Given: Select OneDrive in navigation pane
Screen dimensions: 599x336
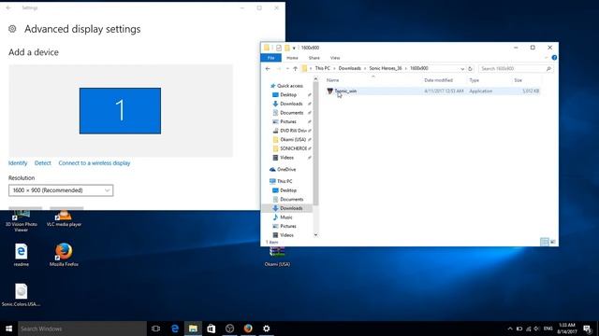Looking at the screenshot, I should [x=286, y=170].
